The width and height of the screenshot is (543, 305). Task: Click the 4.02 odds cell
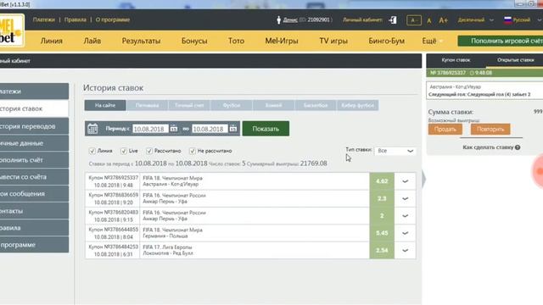[382, 181]
